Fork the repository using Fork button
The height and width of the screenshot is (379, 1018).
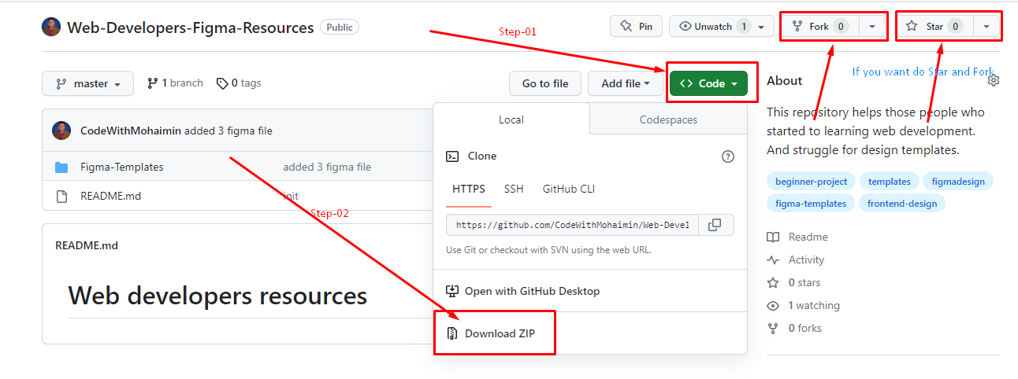click(x=820, y=26)
